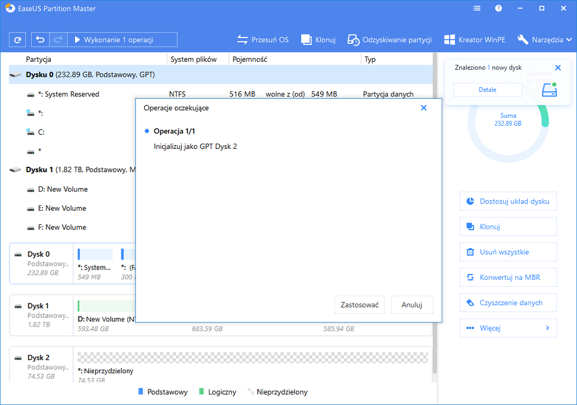Launch Kreator WinPE
Screen dimensions: 577x405
coord(475,40)
